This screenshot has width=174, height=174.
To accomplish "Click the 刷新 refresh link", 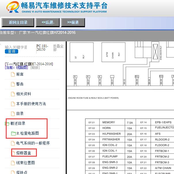I will (35, 67).
